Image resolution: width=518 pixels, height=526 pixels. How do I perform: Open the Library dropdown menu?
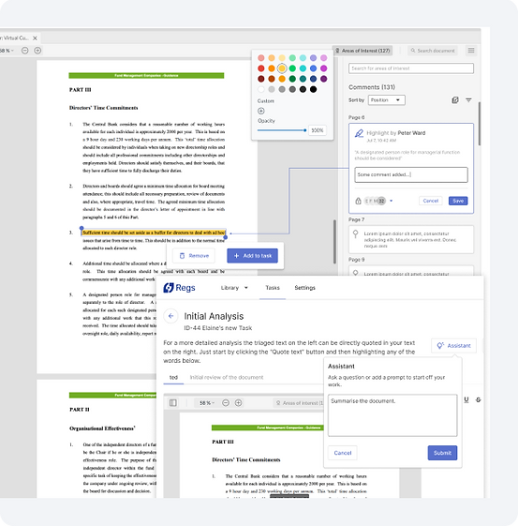[x=234, y=288]
